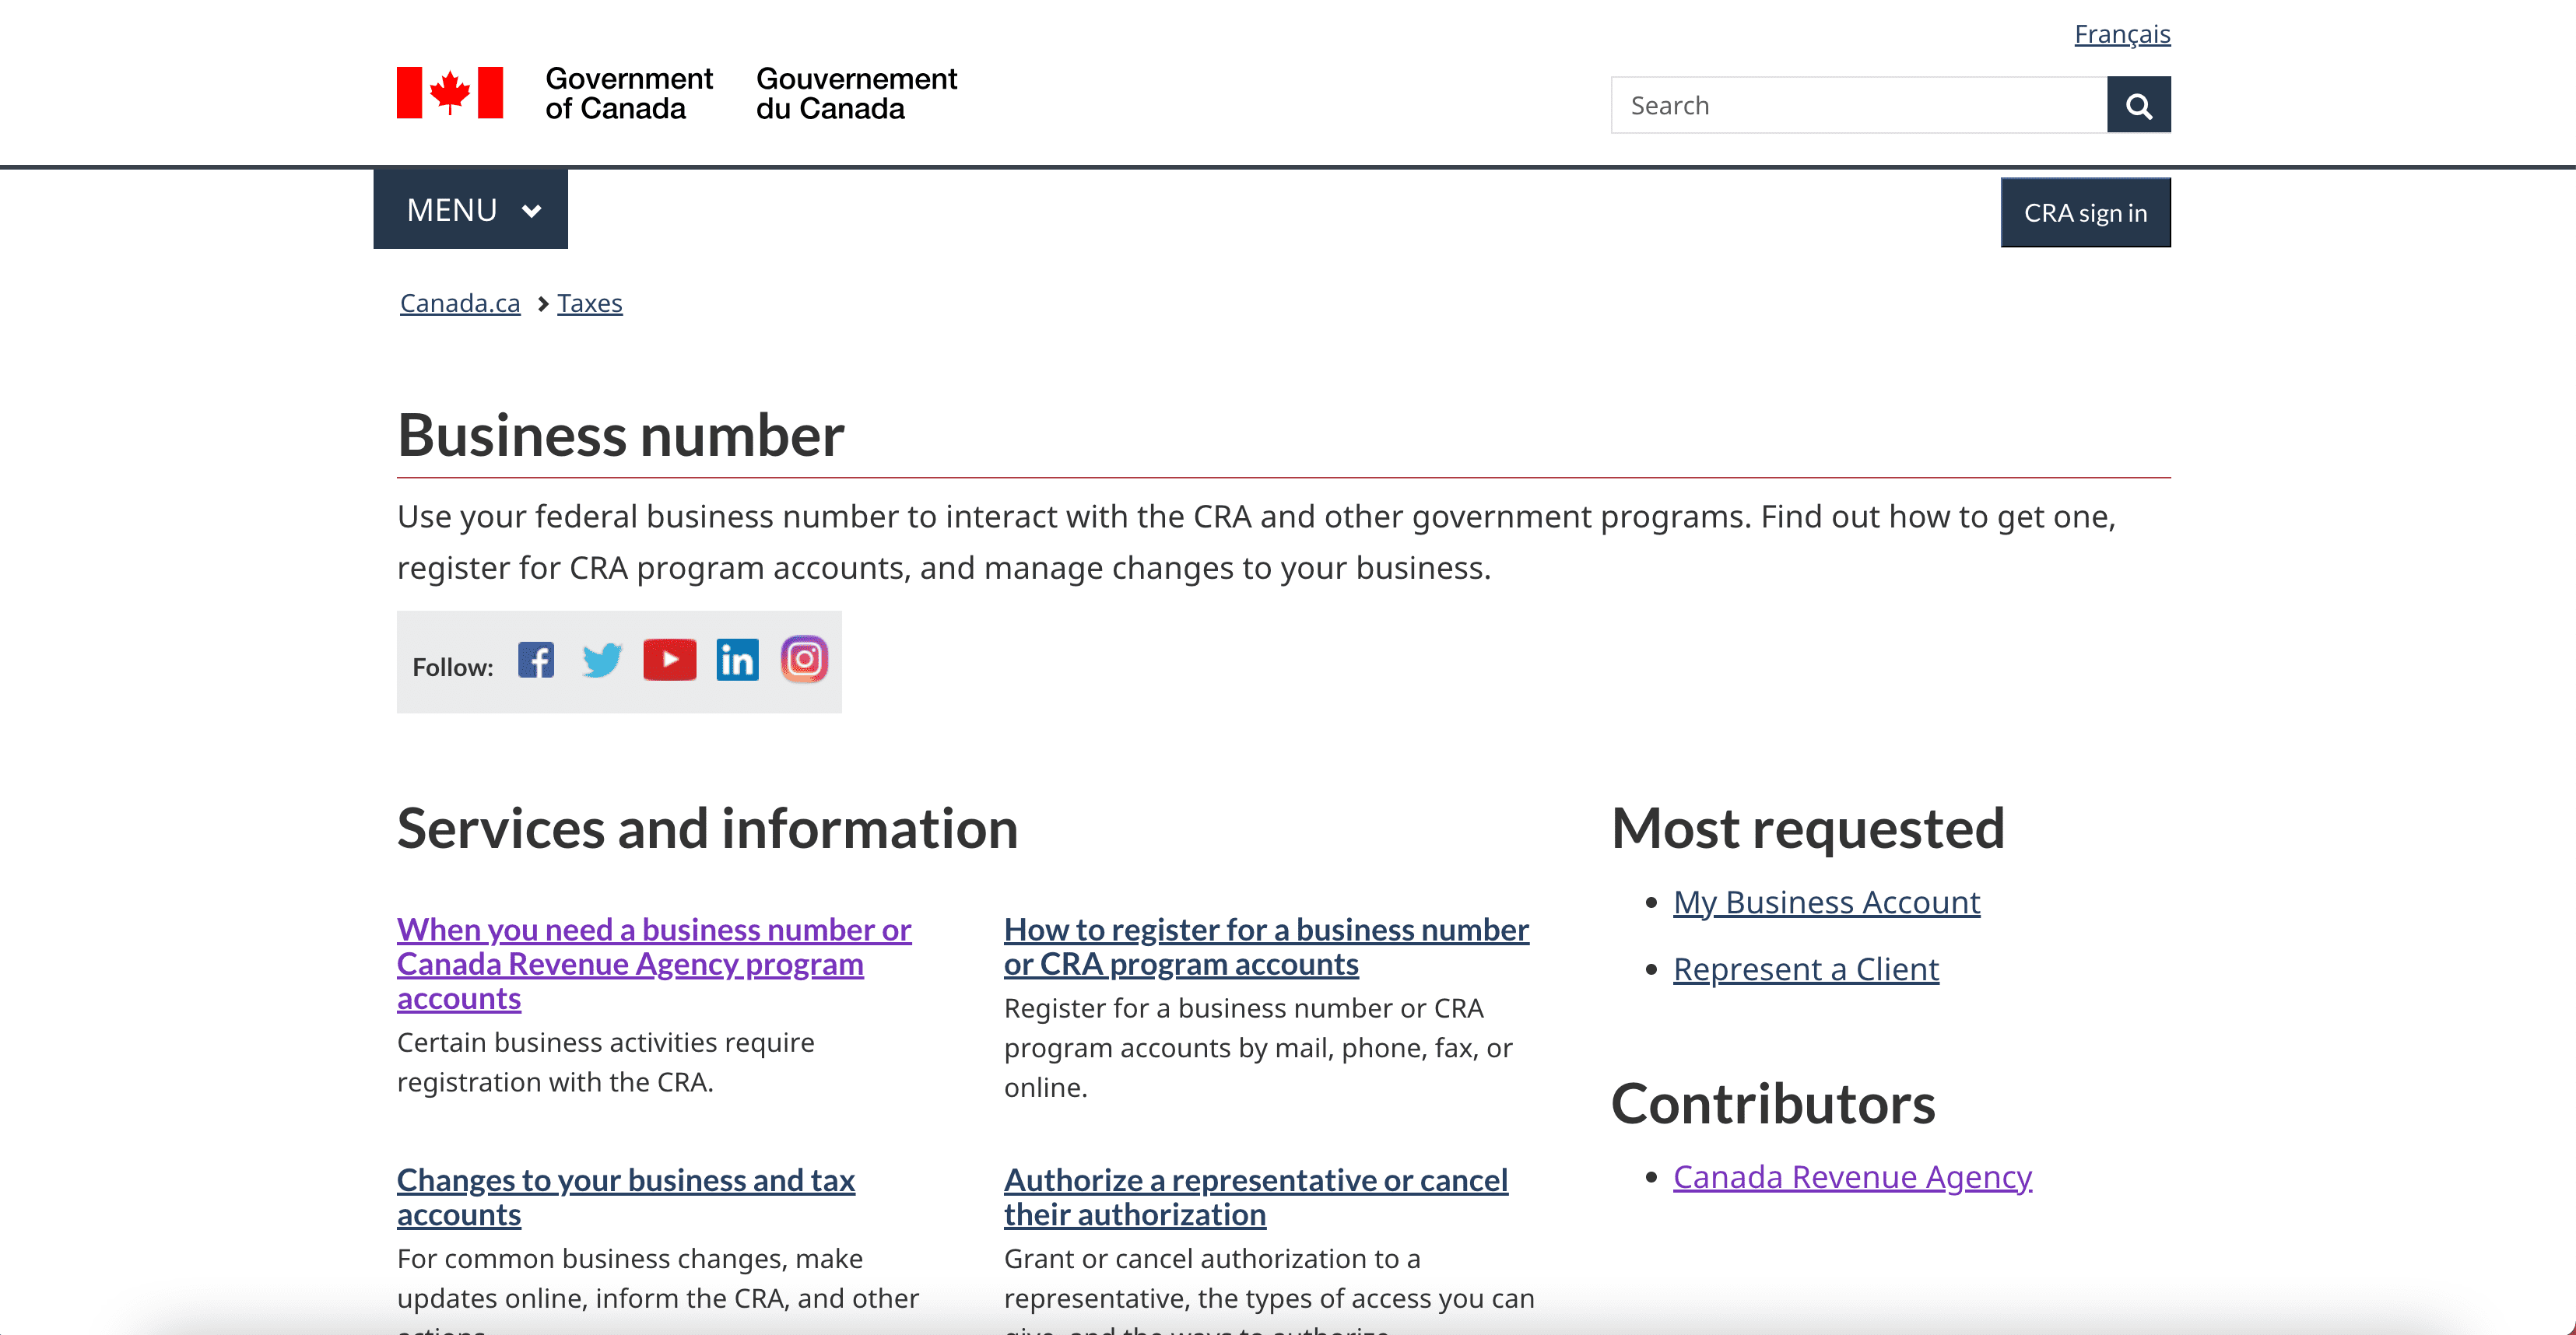Click the search magnifier icon

tap(2139, 104)
